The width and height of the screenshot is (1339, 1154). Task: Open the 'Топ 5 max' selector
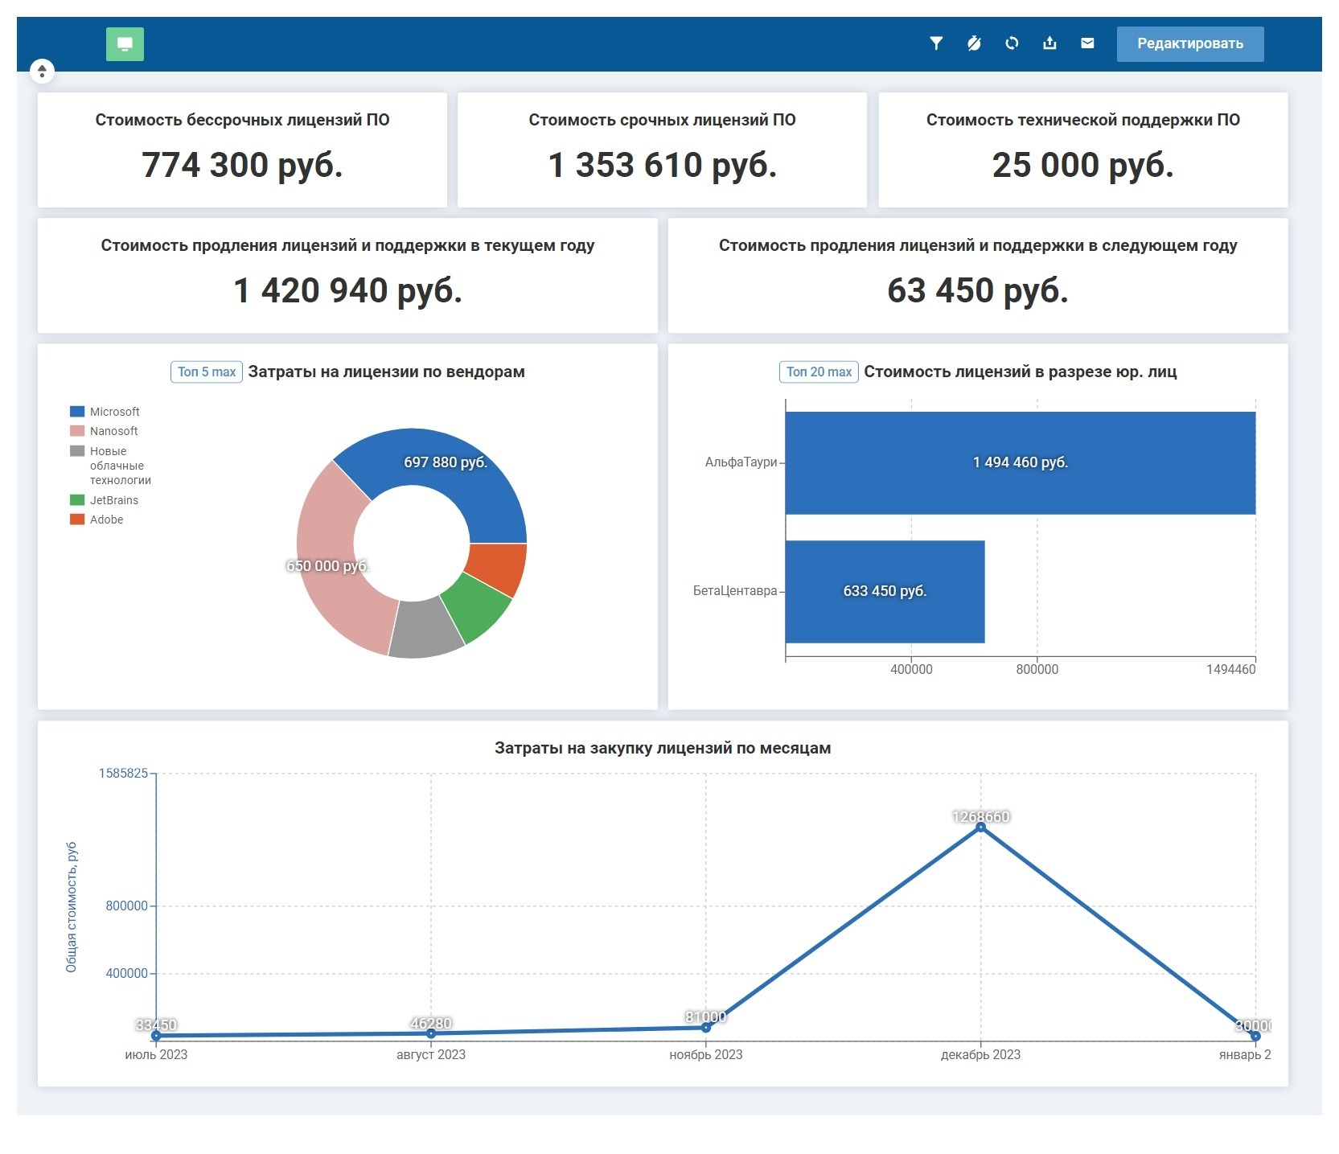(x=205, y=372)
